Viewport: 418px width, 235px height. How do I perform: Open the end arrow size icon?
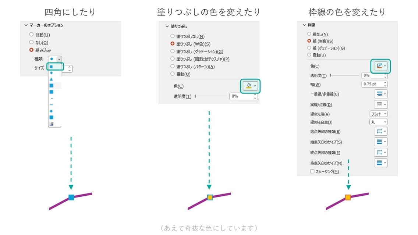pos(380,163)
